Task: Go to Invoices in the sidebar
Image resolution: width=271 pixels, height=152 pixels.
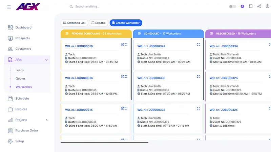Action: (x=21, y=109)
